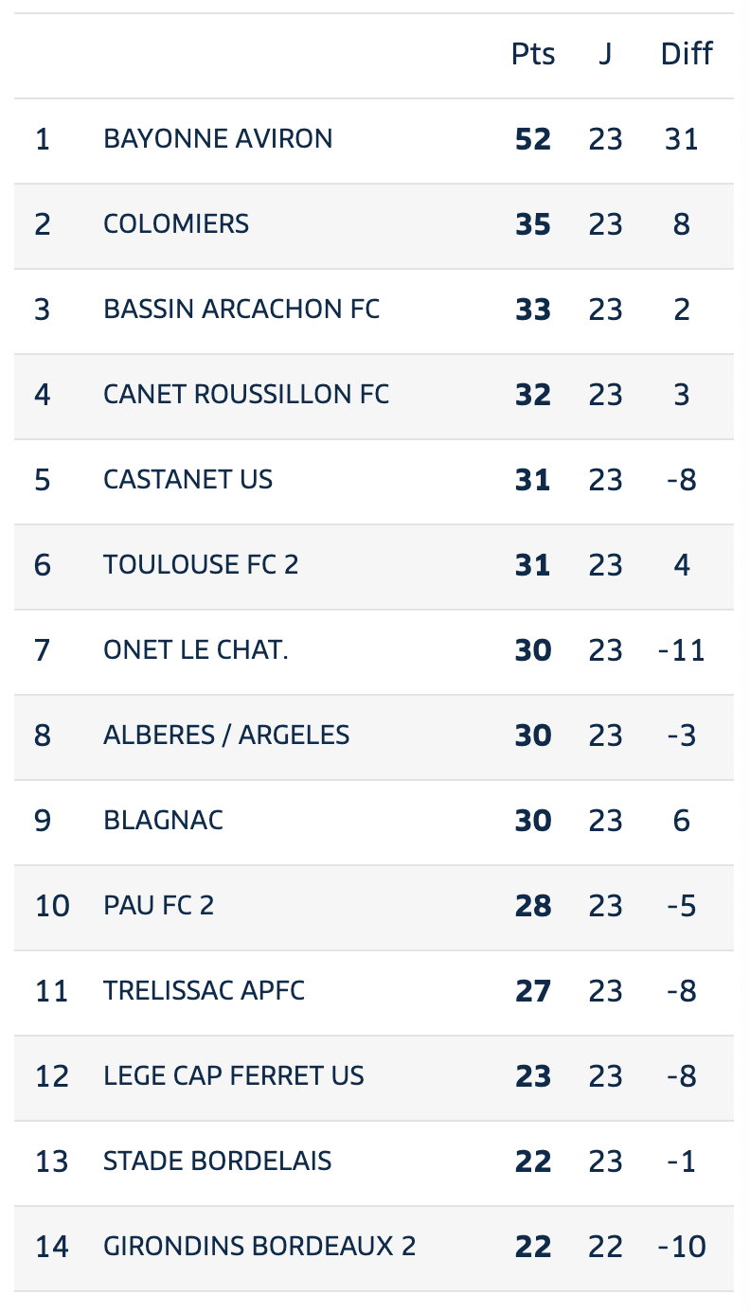This screenshot has height=1312, width=750.
Task: Click Bayonne Aviron's 52 points value
Action: point(533,140)
